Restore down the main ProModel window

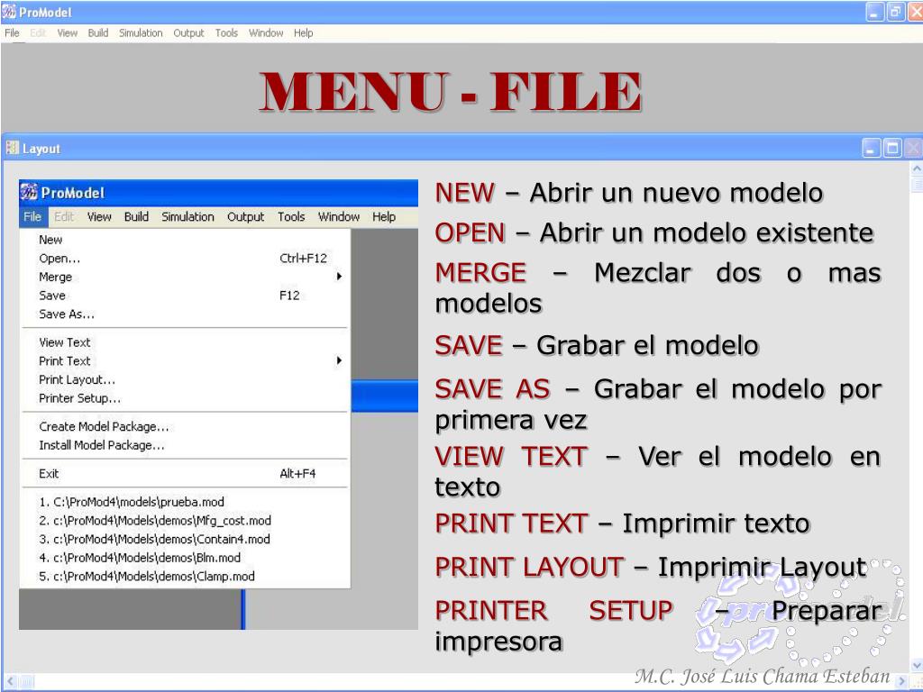(895, 12)
